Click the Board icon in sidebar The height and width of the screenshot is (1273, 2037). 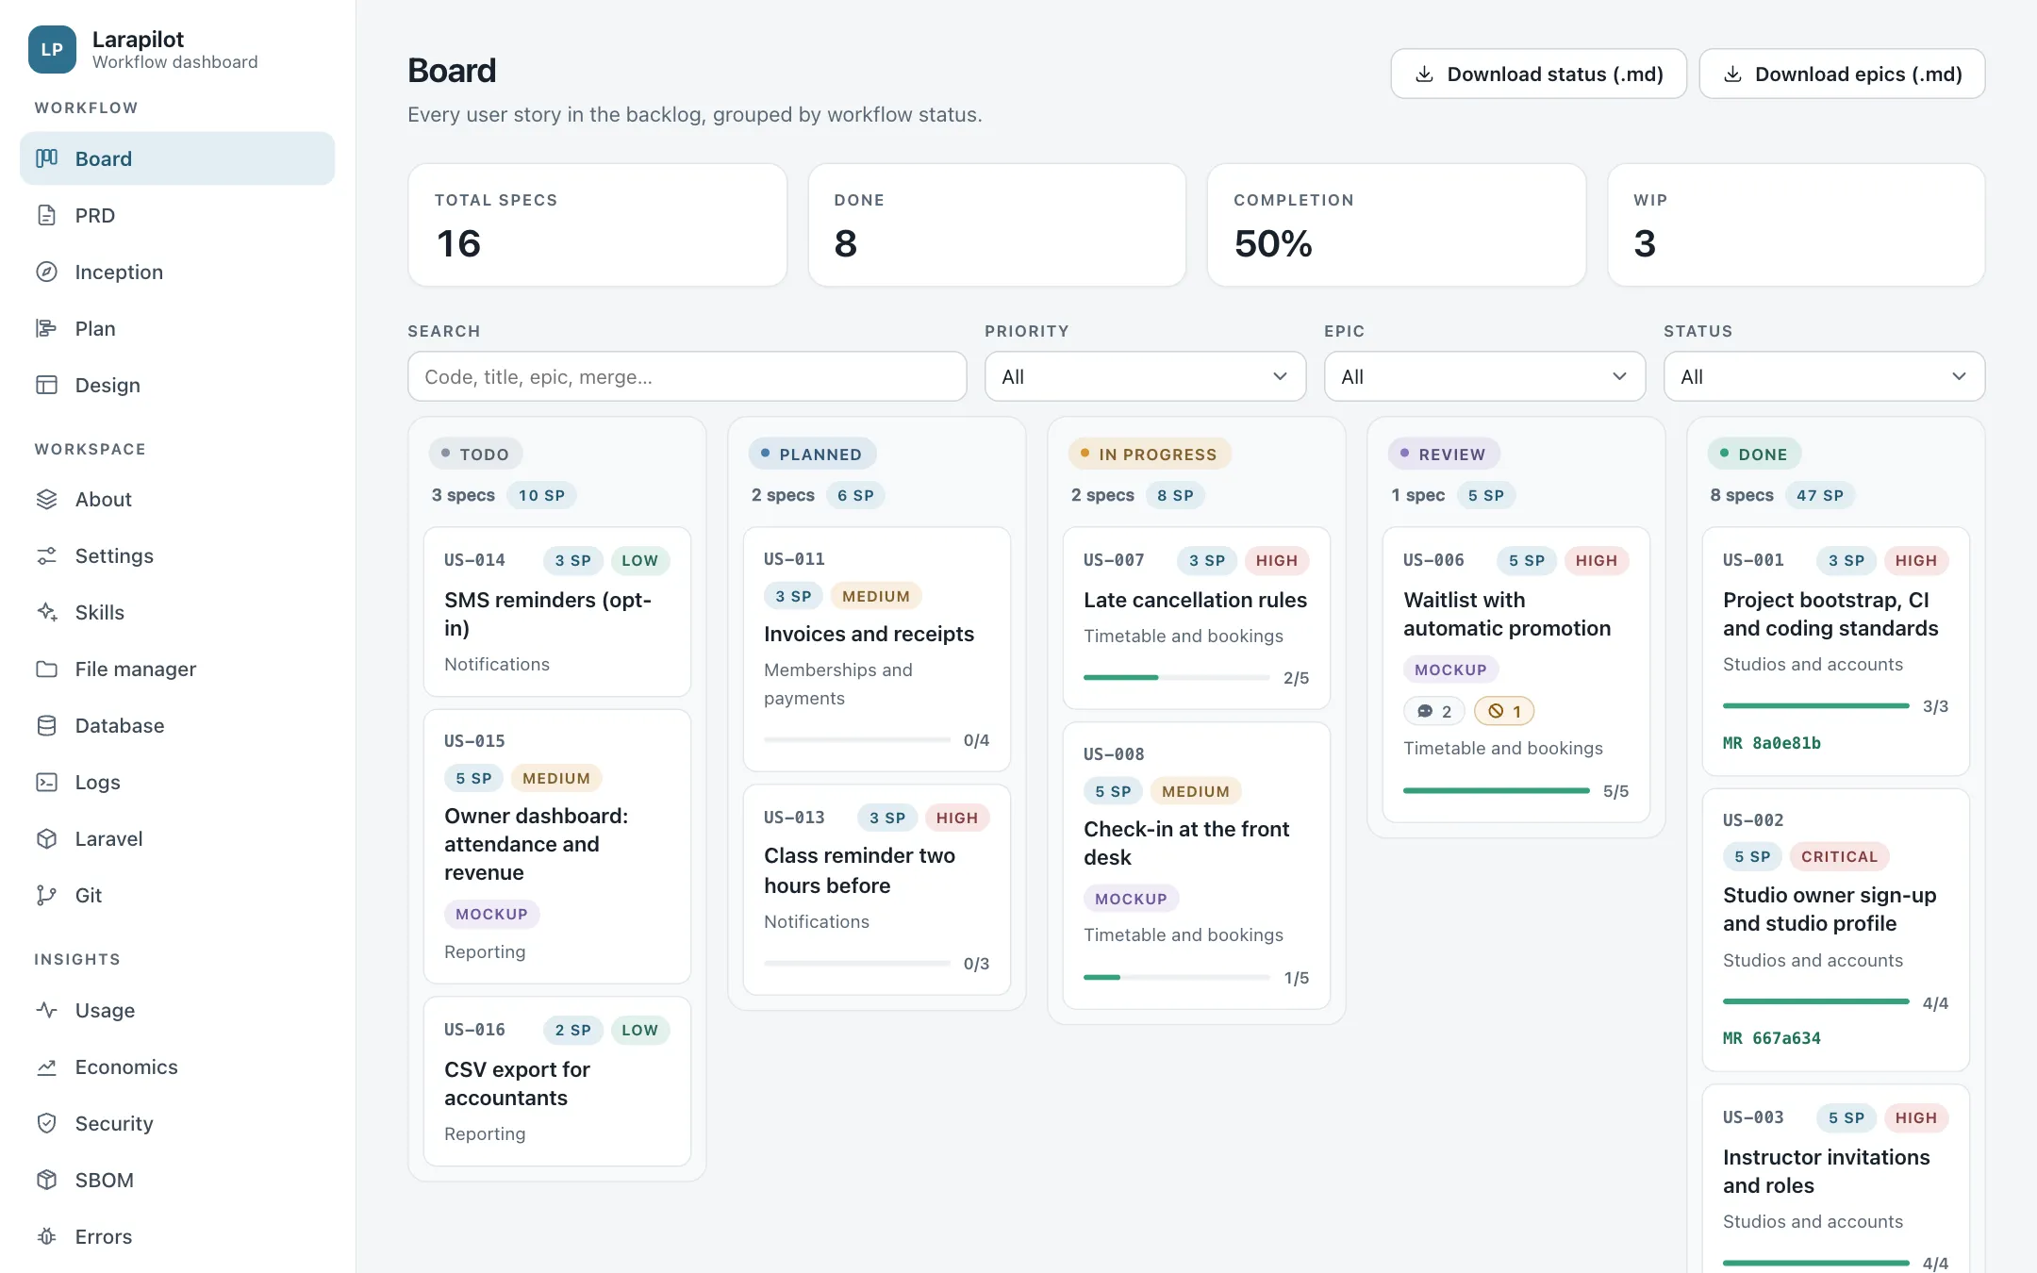(x=47, y=158)
